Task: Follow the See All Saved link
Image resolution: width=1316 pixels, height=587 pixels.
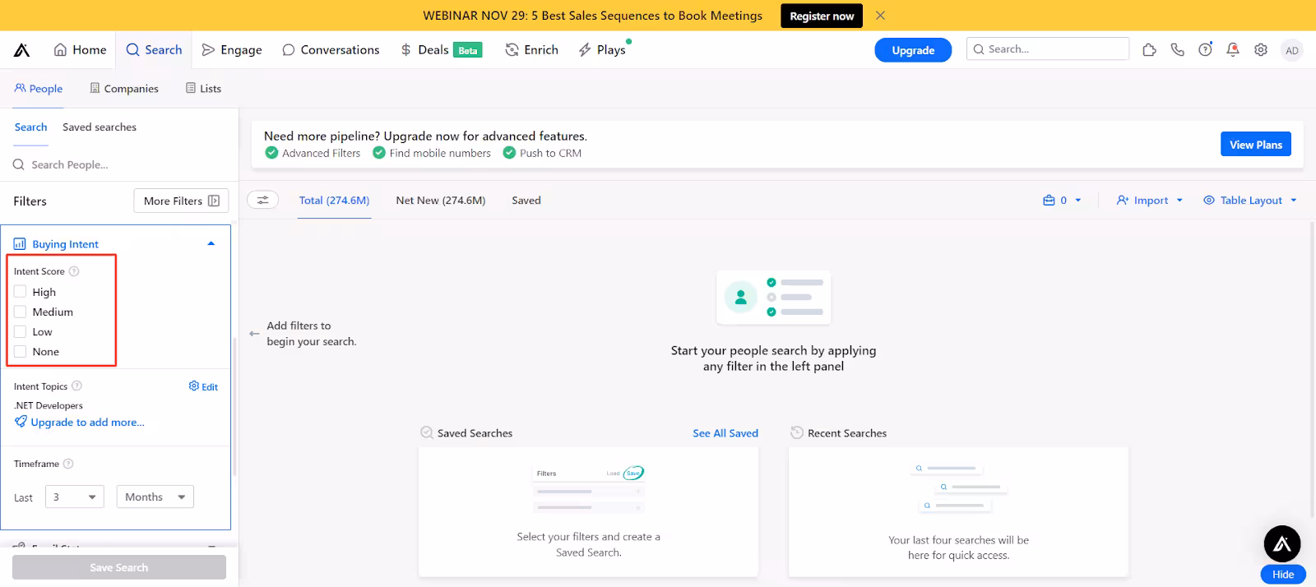Action: click(x=725, y=433)
